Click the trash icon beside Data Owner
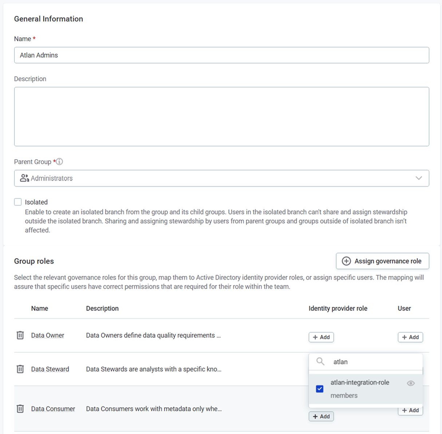The image size is (442, 434). 20,335
